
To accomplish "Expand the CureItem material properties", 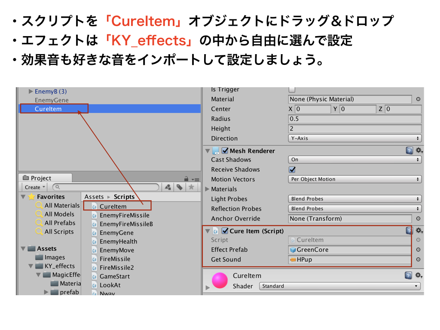I will [208, 287].
